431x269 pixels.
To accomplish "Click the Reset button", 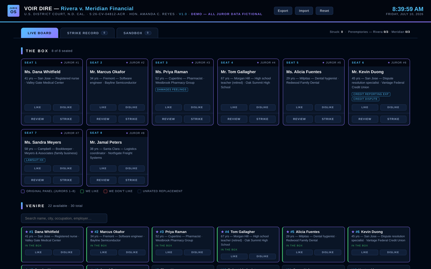I will [x=324, y=11].
